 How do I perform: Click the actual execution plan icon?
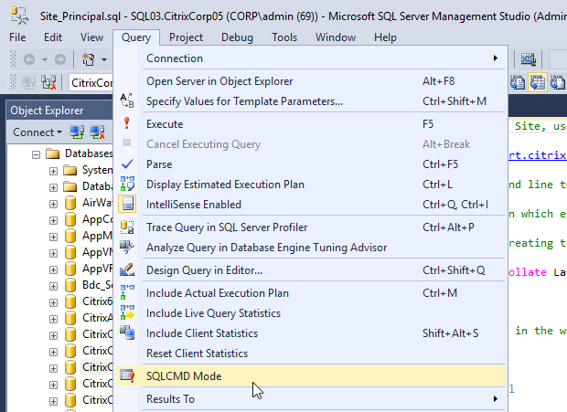[x=127, y=292]
